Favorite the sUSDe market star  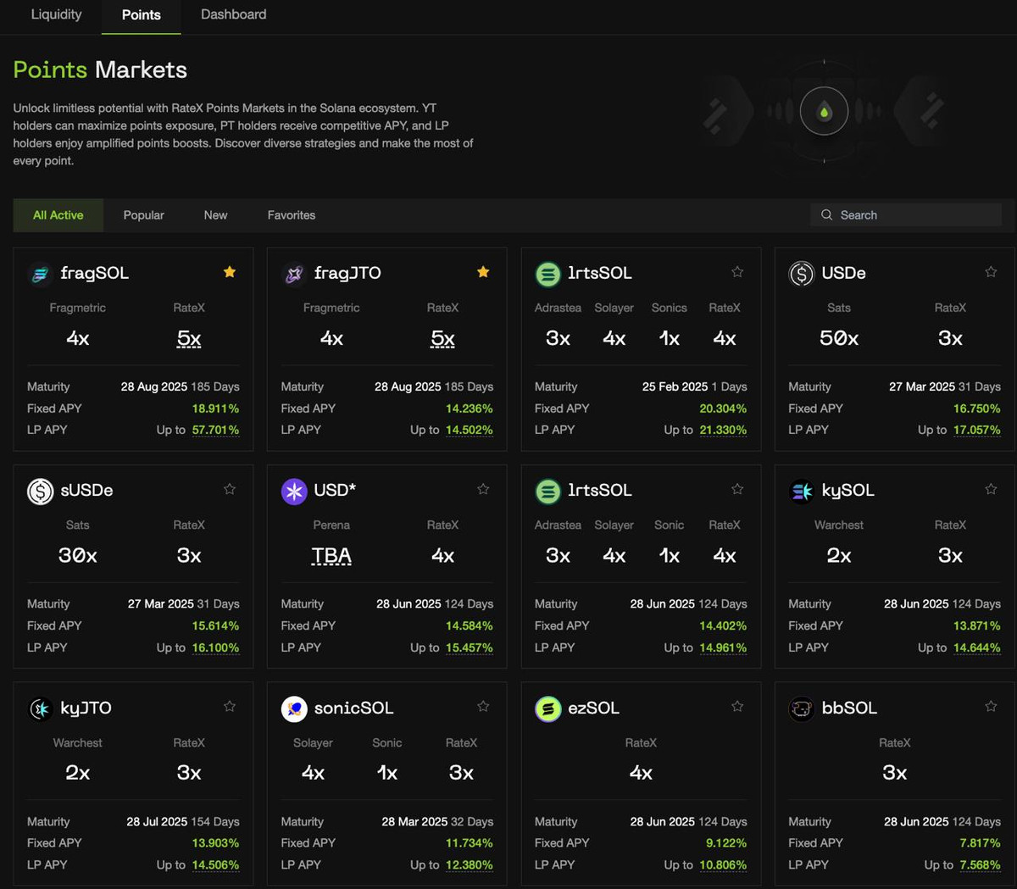[x=230, y=489]
